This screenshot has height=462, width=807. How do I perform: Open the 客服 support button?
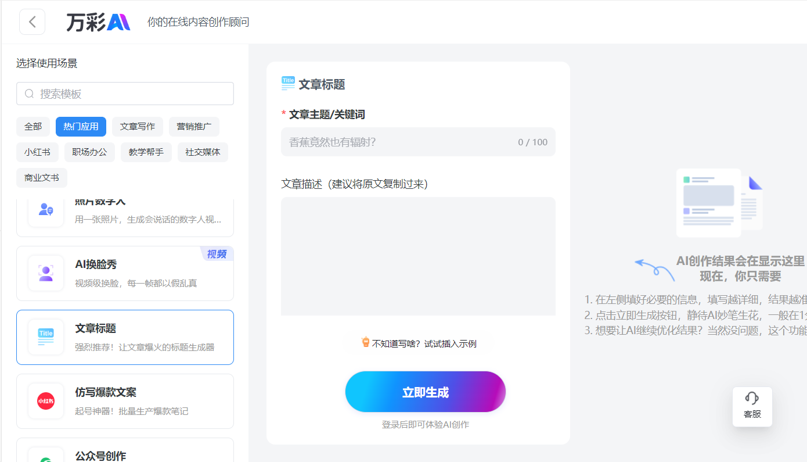(752, 407)
